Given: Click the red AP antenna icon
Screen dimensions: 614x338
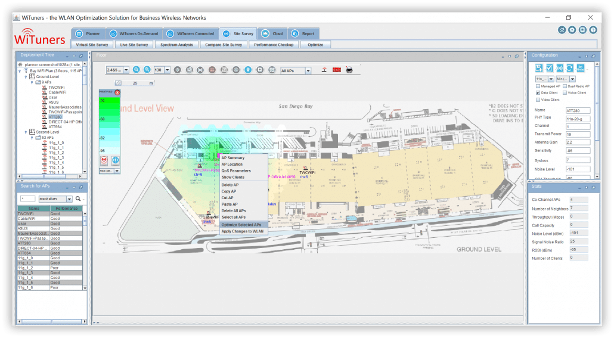Looking at the screenshot, I should click(x=324, y=70).
